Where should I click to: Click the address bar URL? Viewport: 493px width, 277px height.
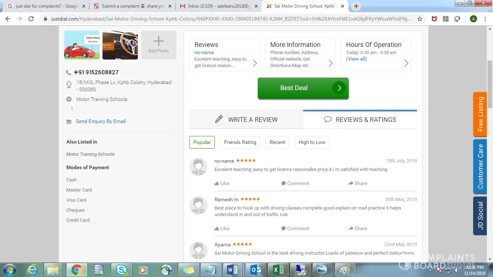pos(231,19)
